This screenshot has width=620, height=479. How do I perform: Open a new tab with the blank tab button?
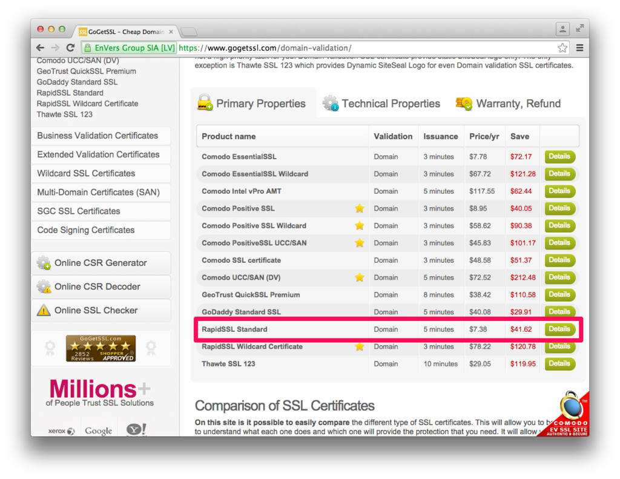click(x=189, y=31)
